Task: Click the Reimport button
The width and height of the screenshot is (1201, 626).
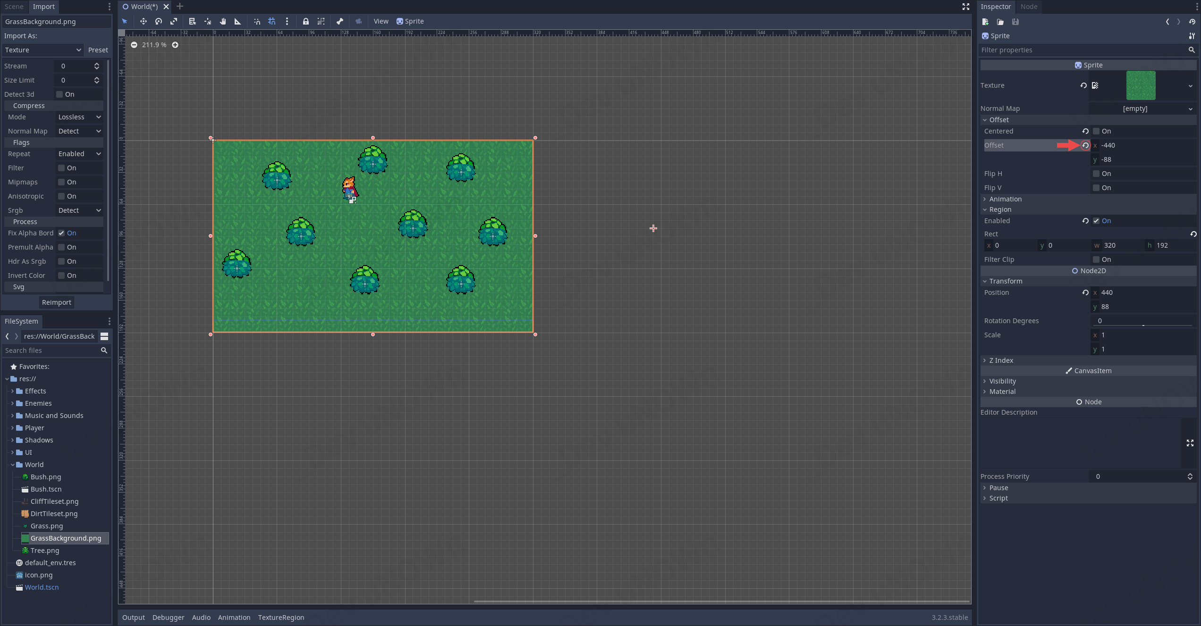Action: (56, 302)
